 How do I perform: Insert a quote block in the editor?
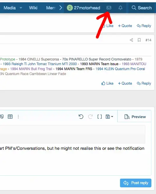tap(2, 117)
